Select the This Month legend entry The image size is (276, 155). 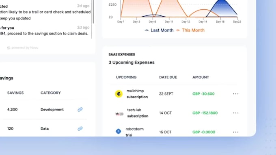pyautogui.click(x=190, y=30)
